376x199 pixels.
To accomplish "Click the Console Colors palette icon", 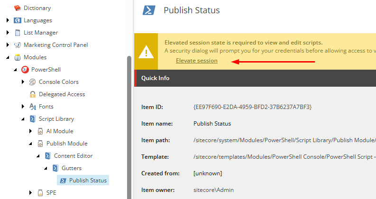I will (x=32, y=82).
